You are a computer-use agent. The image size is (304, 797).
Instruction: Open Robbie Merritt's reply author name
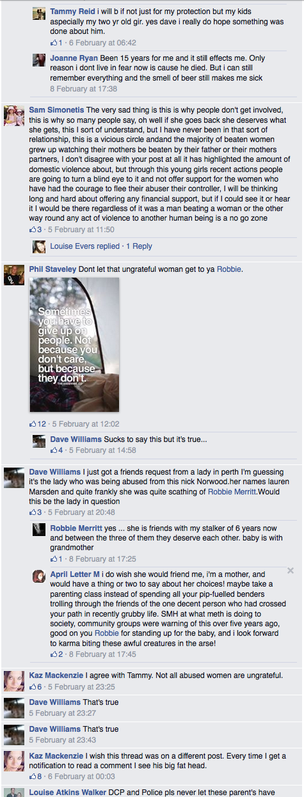(76, 528)
